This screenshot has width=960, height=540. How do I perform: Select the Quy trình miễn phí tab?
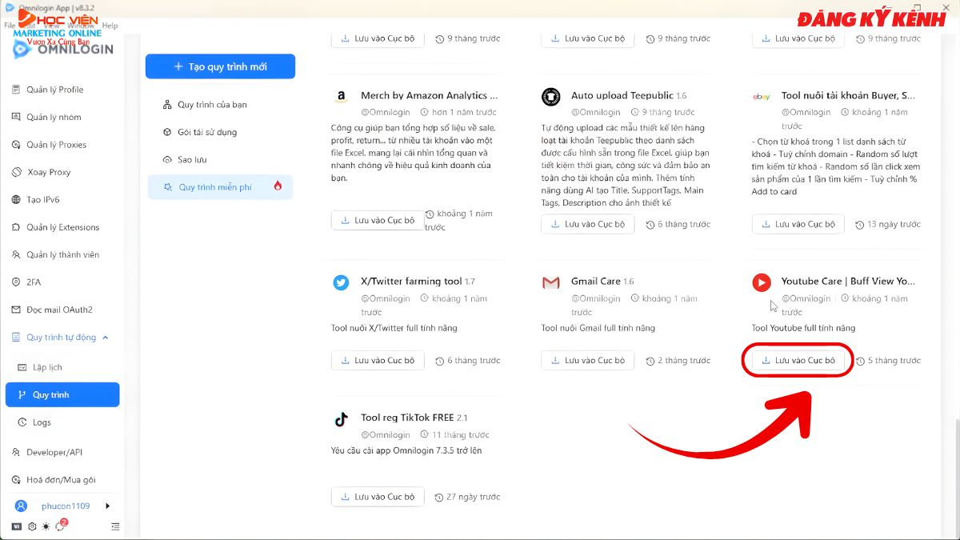pos(214,187)
